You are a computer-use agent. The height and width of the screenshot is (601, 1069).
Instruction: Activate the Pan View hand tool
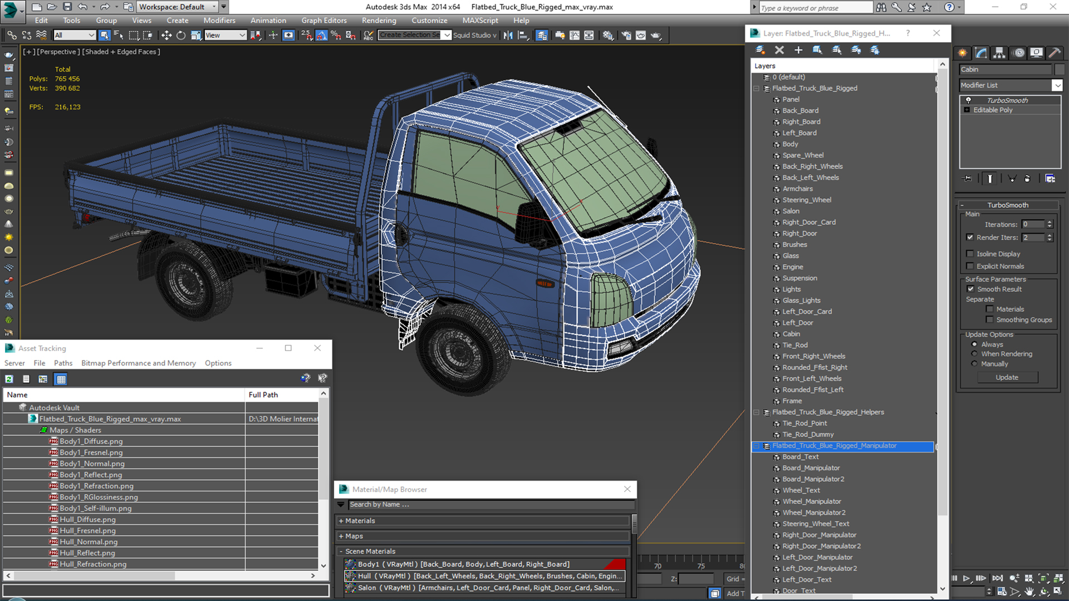(x=1029, y=592)
